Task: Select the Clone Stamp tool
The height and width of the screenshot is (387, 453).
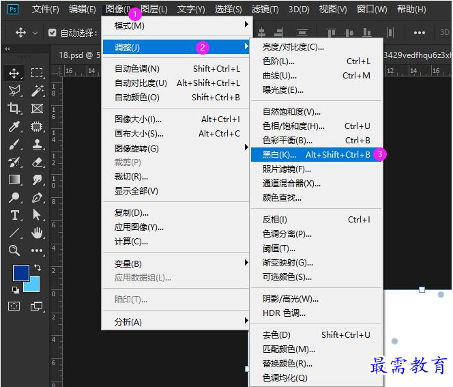Action: click(x=37, y=144)
